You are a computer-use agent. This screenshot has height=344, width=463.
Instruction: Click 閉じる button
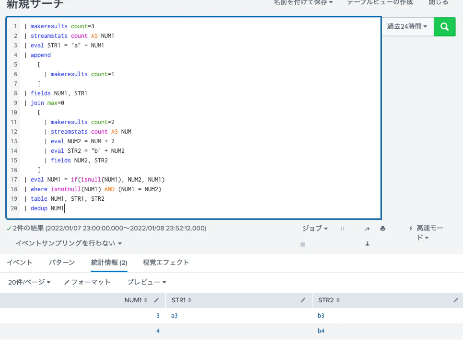click(x=439, y=2)
